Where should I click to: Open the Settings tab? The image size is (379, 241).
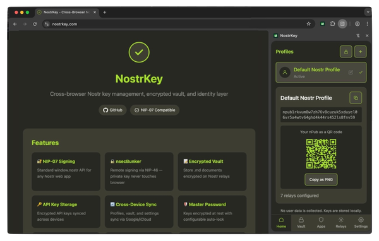361,223
